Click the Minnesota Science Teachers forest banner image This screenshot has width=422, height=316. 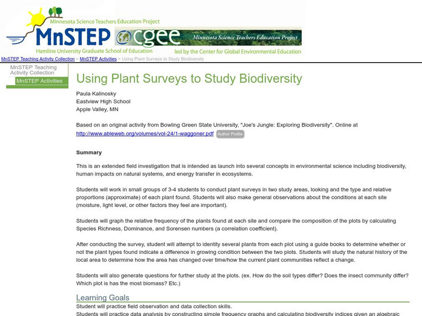tap(243, 37)
